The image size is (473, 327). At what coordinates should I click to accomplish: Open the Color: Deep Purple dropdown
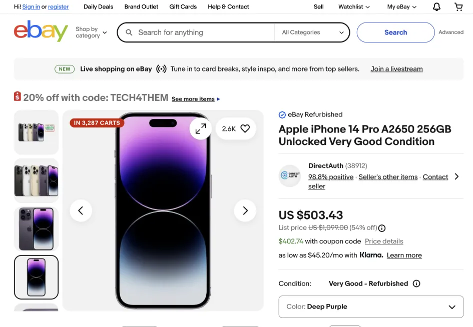pyautogui.click(x=371, y=306)
